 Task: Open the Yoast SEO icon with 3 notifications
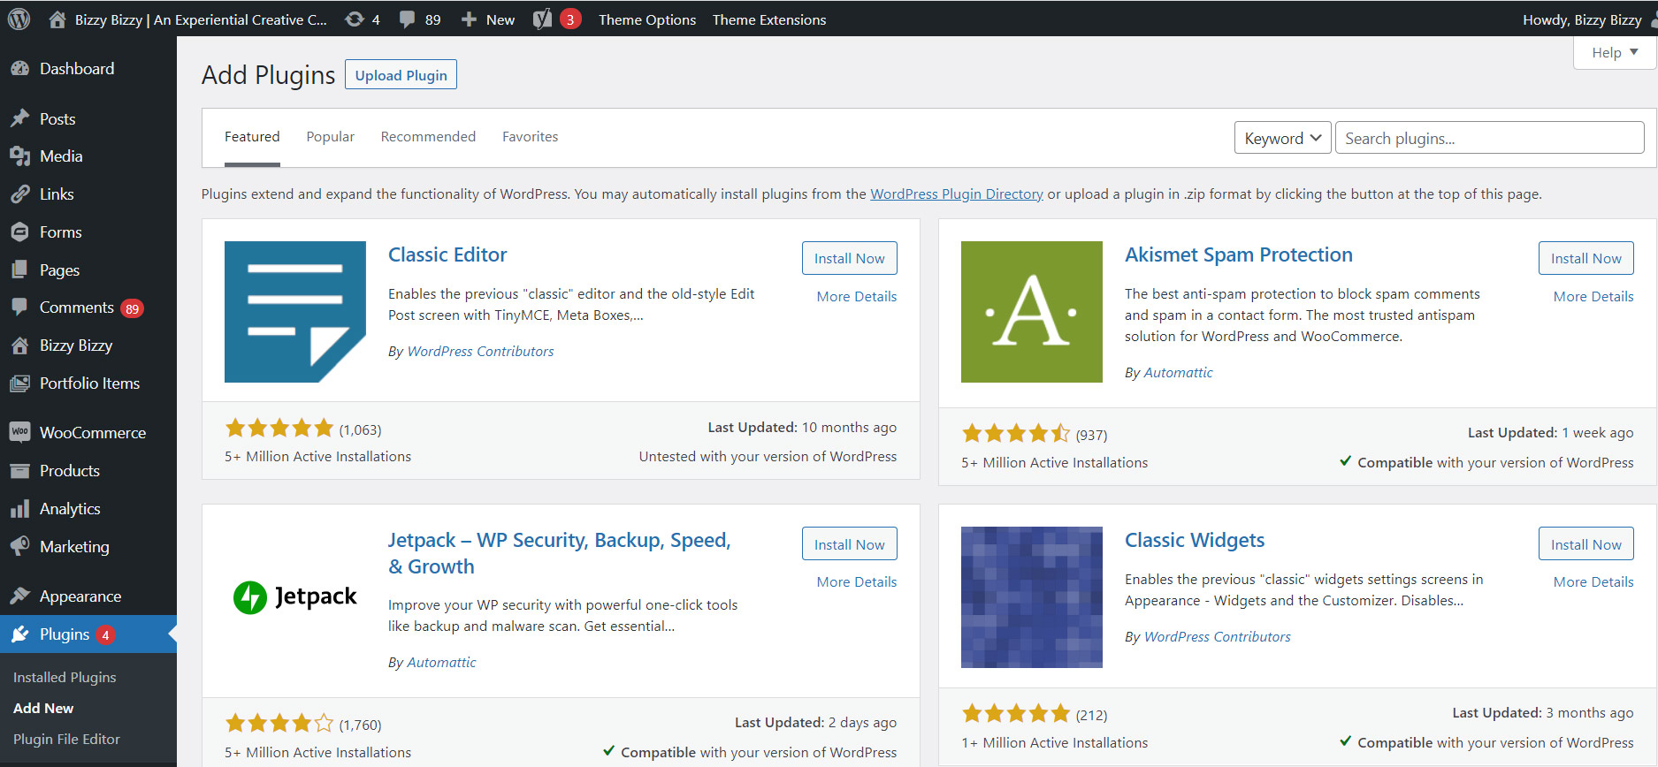(x=556, y=19)
